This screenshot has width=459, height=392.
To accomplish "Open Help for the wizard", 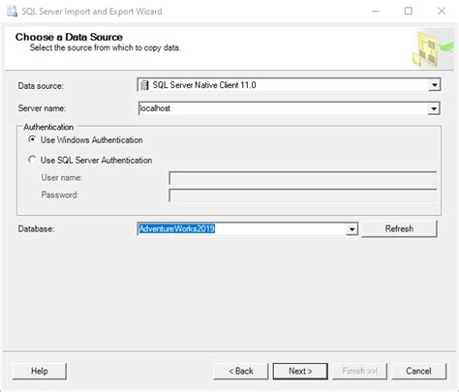I will tap(40, 371).
